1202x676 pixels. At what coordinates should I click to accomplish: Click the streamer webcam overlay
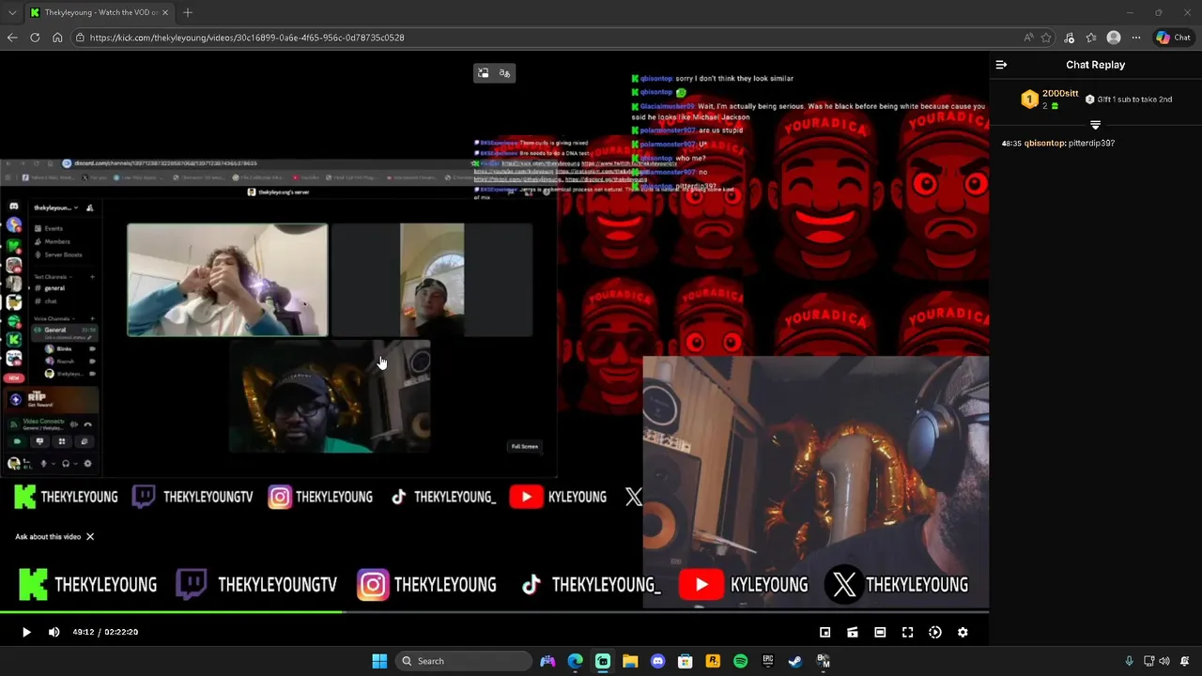(x=815, y=482)
